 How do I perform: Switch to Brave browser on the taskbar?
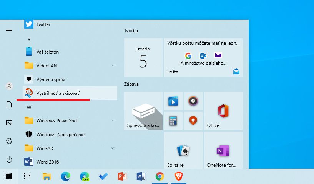coord(179,176)
